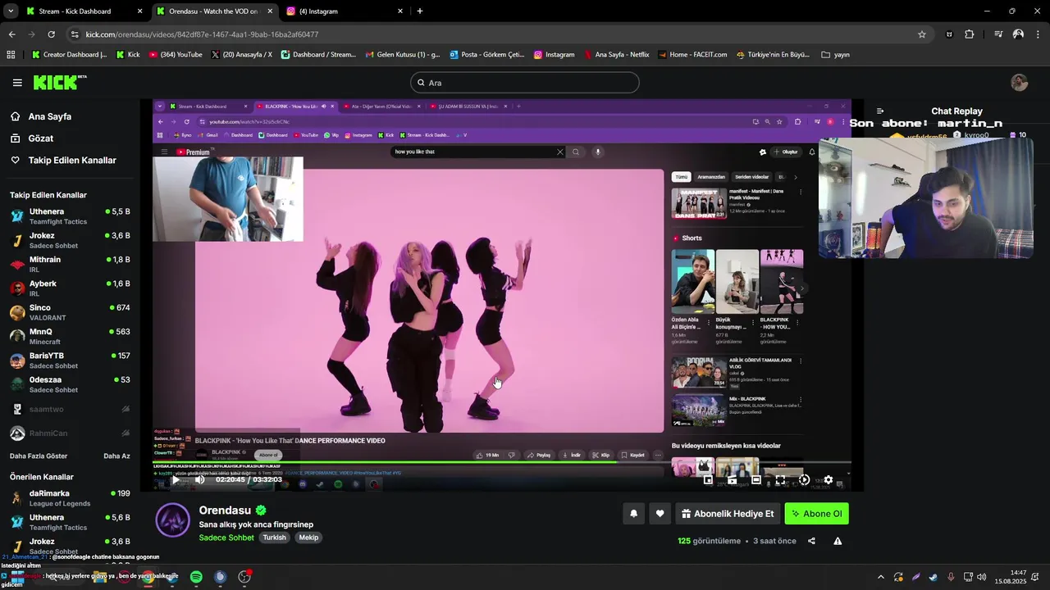1050x590 pixels.
Task: Open offline saamtwo channel
Action: pyautogui.click(x=70, y=409)
